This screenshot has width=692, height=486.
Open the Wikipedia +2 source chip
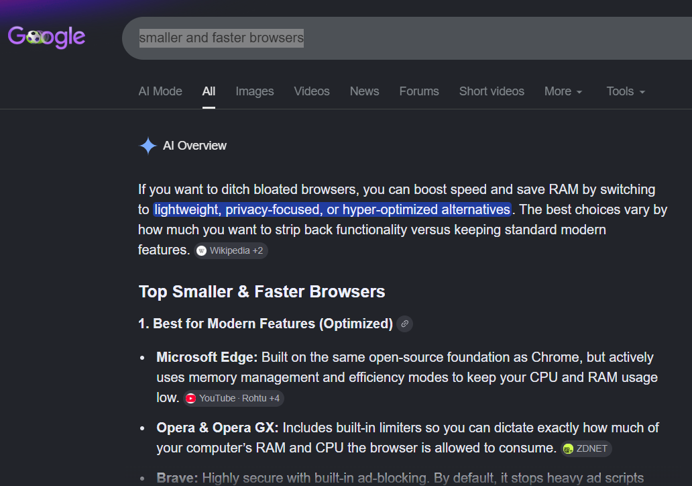coord(231,251)
